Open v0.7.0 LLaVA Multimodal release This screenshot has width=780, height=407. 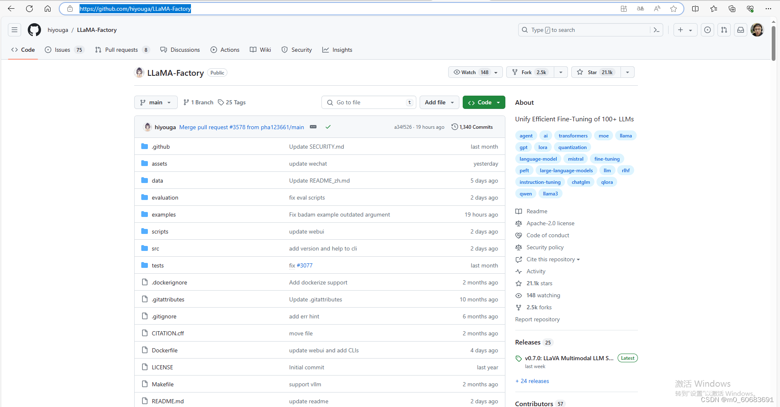click(569, 358)
